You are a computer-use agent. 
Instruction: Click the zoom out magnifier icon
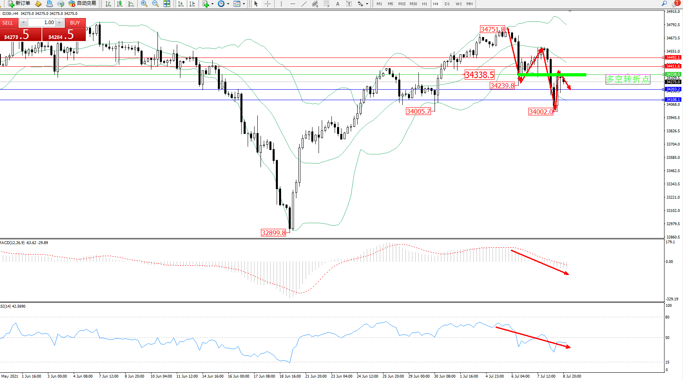pos(155,4)
